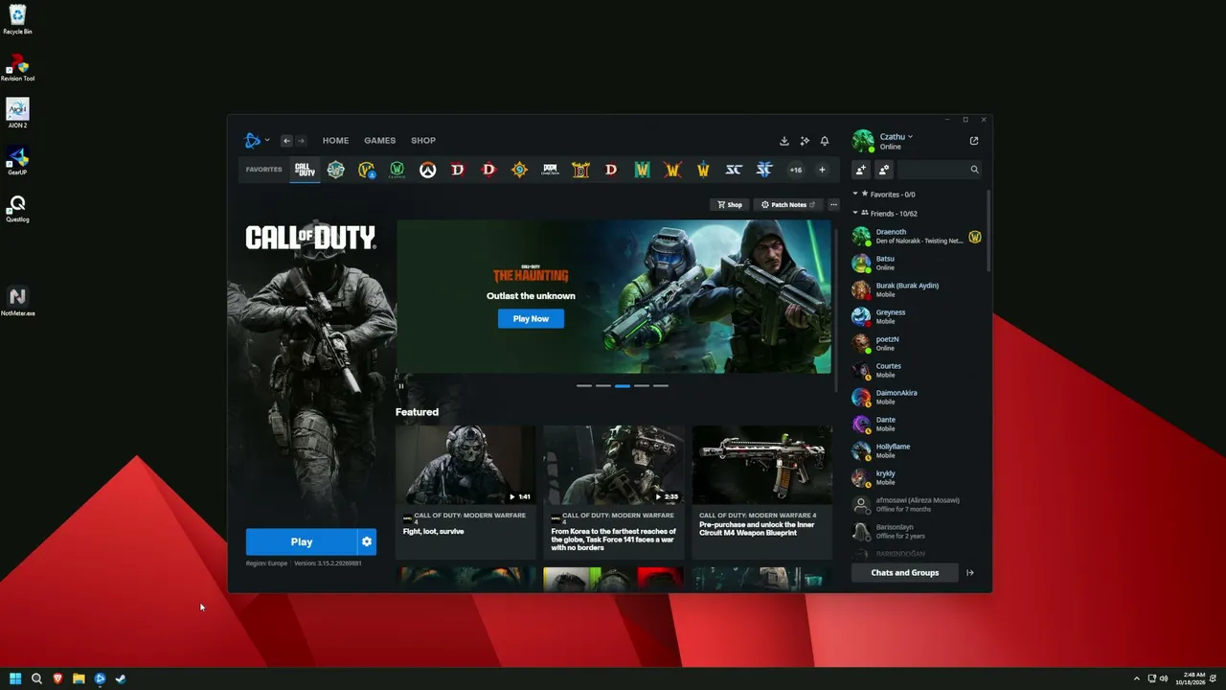The image size is (1226, 690).
Task: Click the navigate back arrow
Action: click(x=285, y=141)
